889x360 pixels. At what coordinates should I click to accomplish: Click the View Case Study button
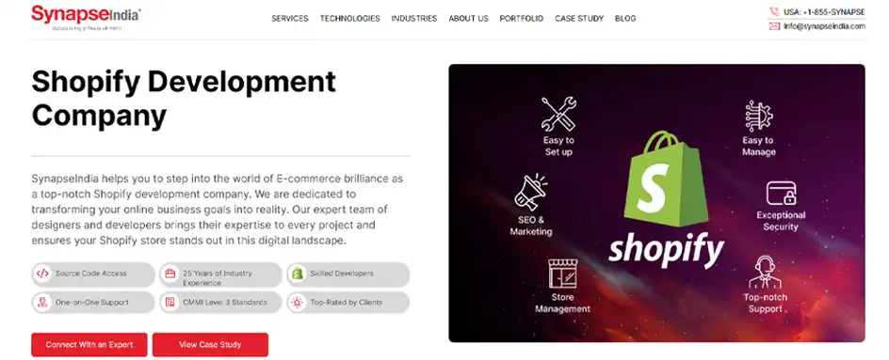pos(210,344)
